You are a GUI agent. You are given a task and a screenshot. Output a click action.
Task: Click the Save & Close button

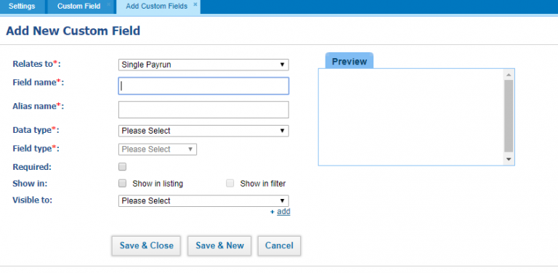(146, 245)
